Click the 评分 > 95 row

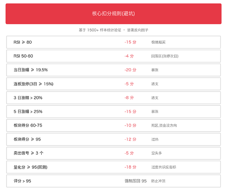pos(113,181)
